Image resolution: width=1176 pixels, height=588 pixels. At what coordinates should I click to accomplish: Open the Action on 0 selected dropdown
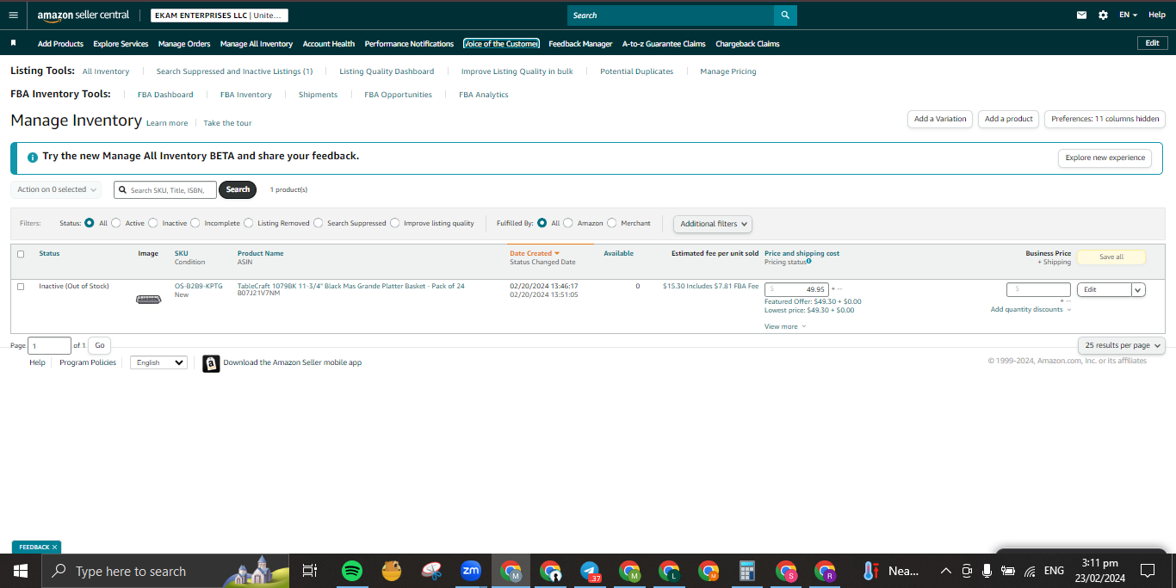pyautogui.click(x=56, y=189)
